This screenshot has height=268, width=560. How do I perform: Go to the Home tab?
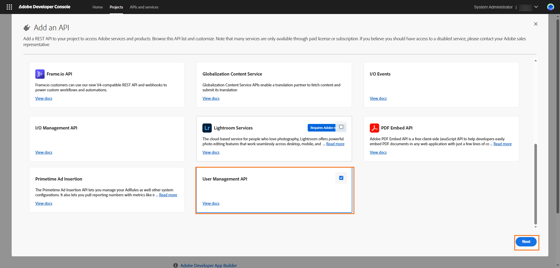(97, 7)
